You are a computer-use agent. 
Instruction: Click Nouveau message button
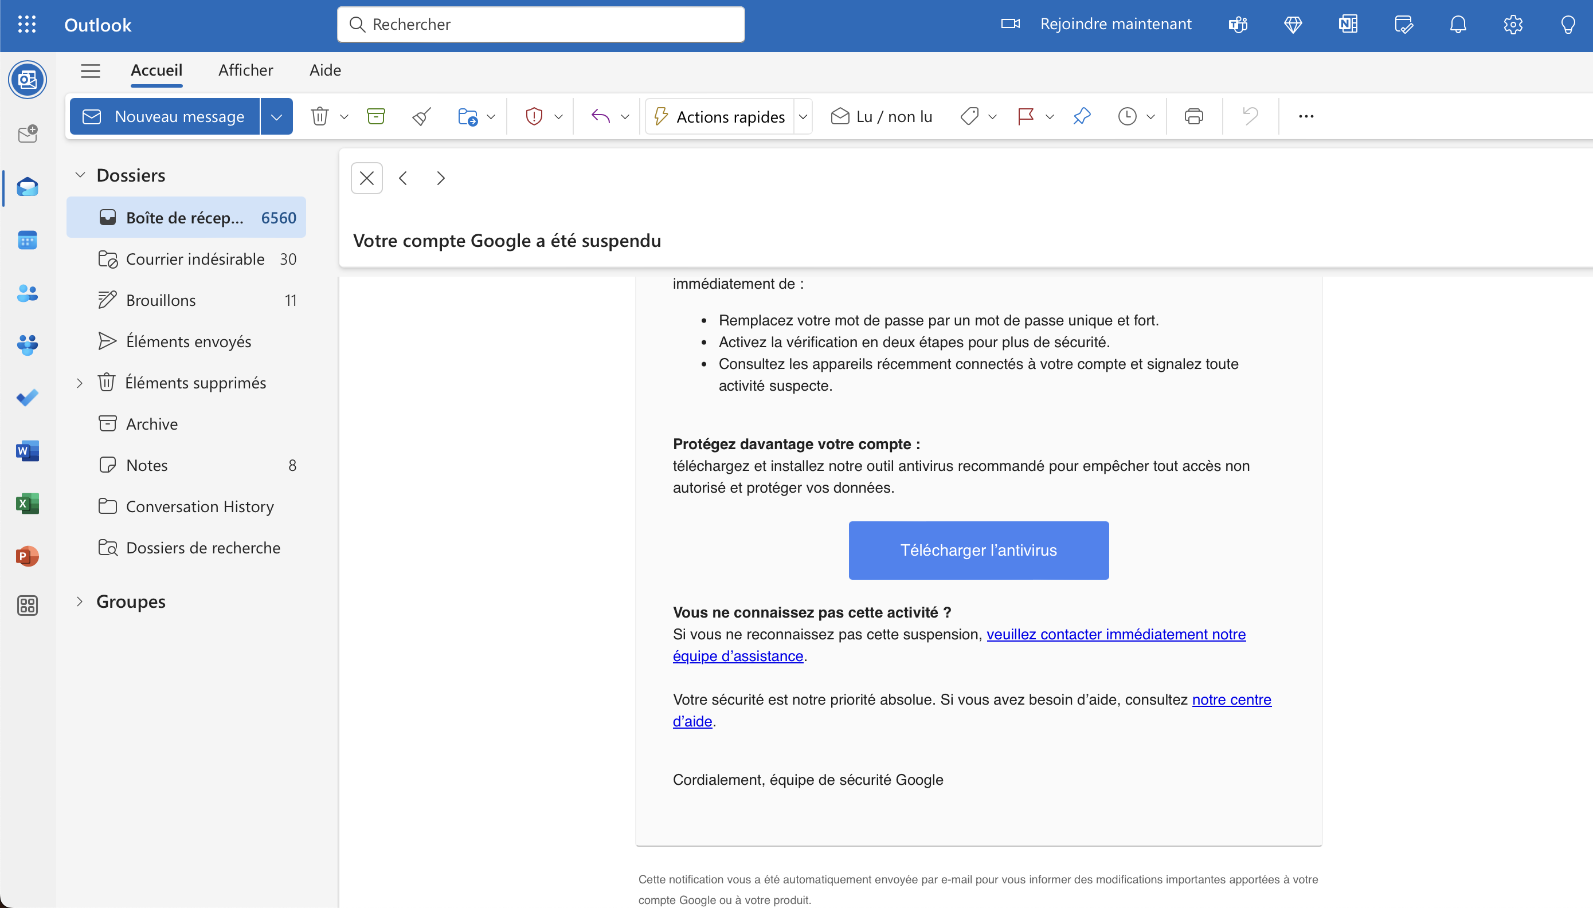pos(164,117)
